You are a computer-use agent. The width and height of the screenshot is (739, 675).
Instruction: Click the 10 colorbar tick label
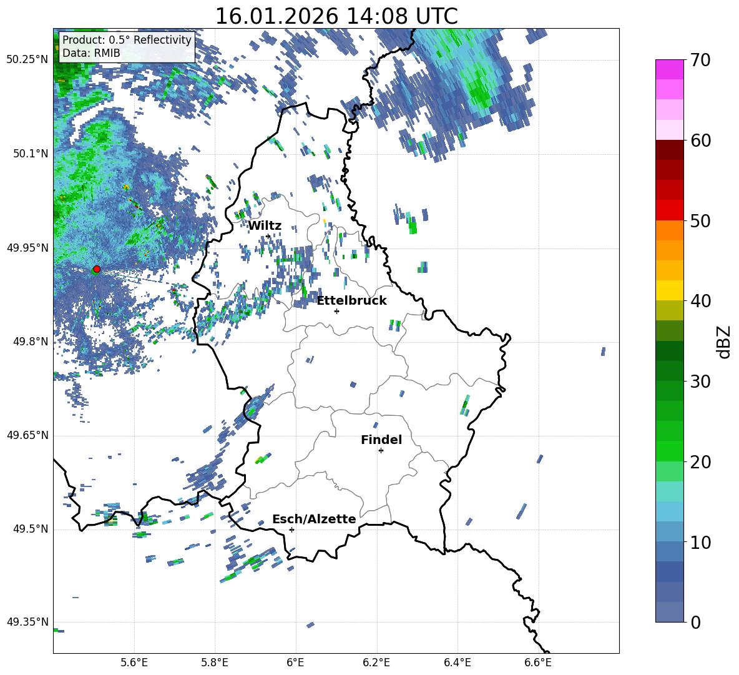pyautogui.click(x=700, y=542)
